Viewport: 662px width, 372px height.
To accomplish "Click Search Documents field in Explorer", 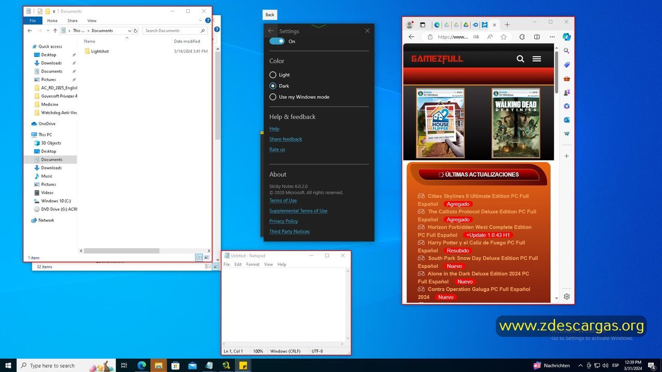I will (x=174, y=30).
